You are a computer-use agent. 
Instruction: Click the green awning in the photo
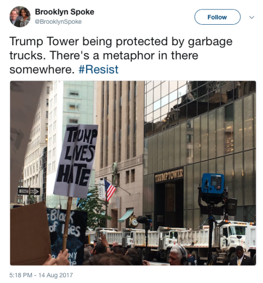pyautogui.click(x=126, y=215)
